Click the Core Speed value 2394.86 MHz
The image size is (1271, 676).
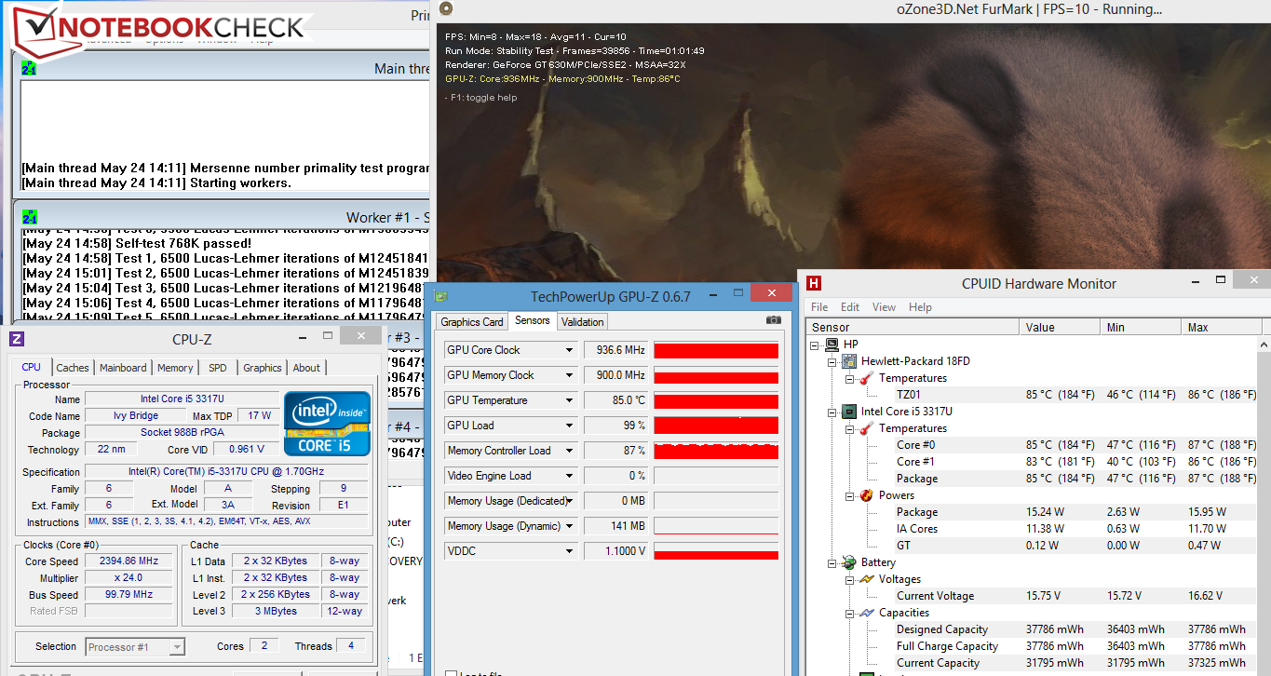point(130,561)
